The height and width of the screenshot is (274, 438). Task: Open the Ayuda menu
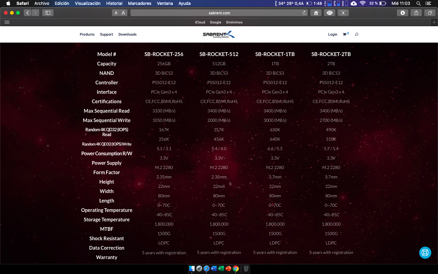coord(184,3)
